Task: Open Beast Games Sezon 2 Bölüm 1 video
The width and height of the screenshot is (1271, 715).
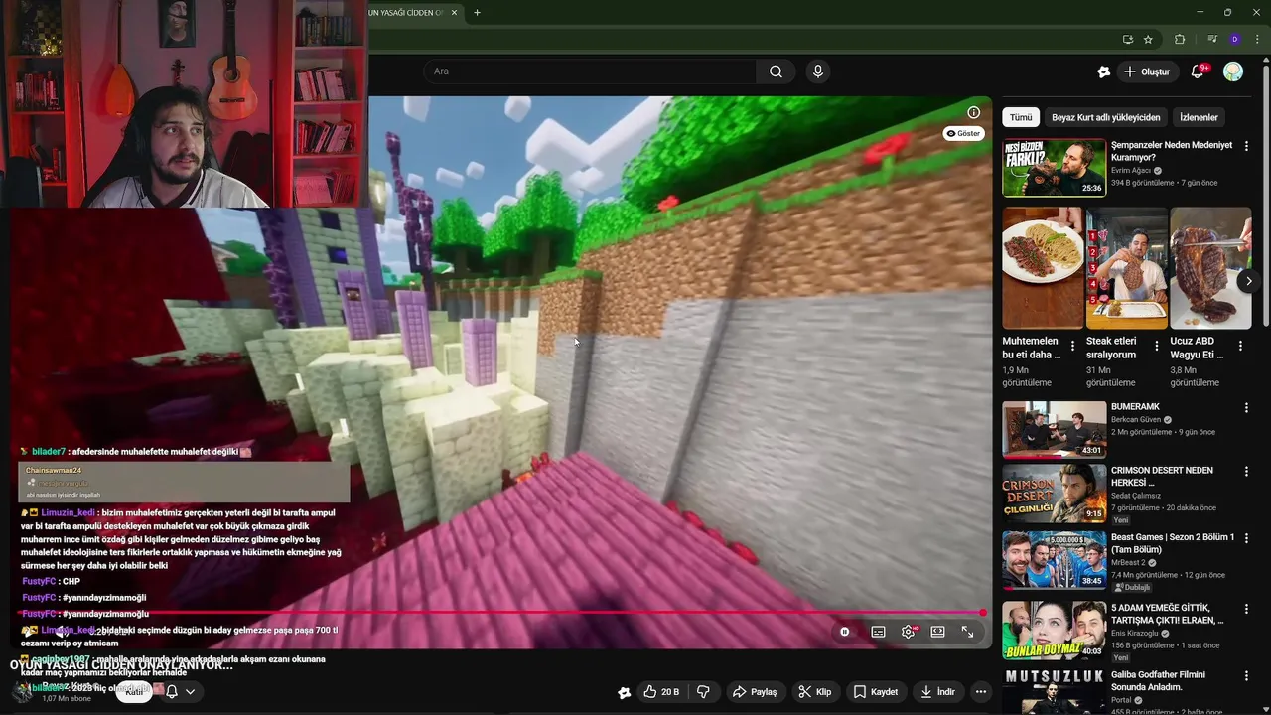Action: point(1173,543)
